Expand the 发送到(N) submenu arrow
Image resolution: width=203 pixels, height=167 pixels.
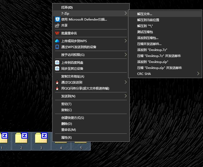pyautogui.click(x=126, y=96)
